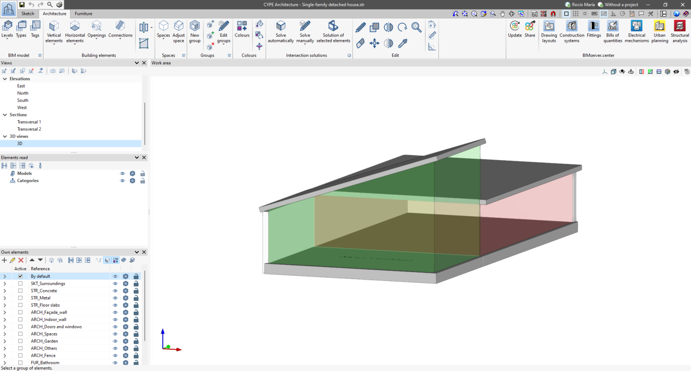Collapse the 3D views section
The image size is (691, 371).
4,136
